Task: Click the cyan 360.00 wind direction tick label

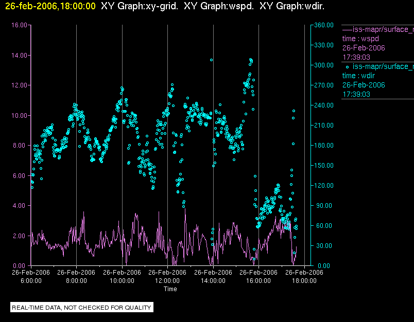Action: click(324, 25)
